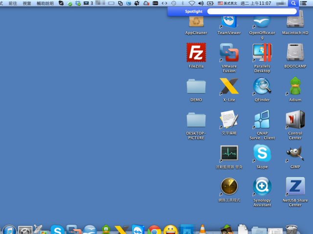Viewport: 313px width, 234px height.
Task: Launch X-Lite from the Dock
Action: (122, 230)
